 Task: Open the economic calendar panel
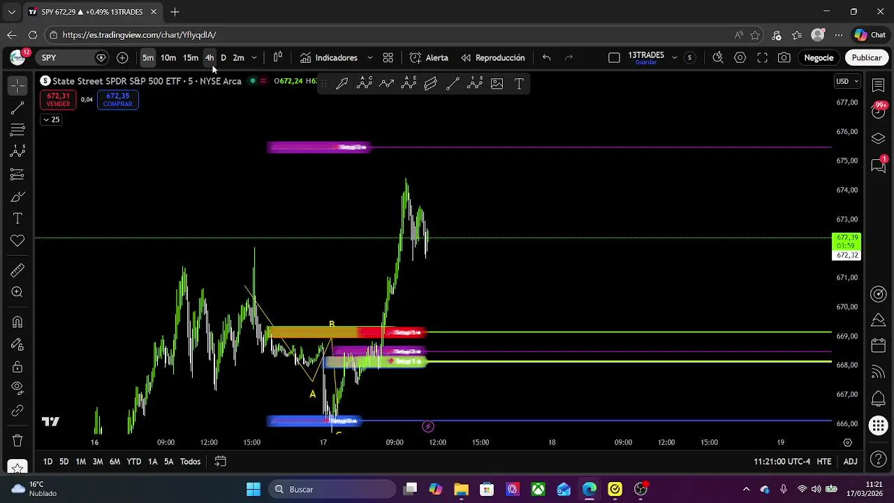pos(879,346)
